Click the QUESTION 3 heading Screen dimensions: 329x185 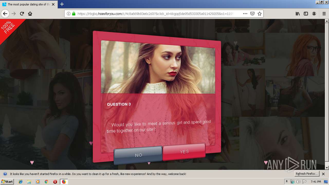[119, 104]
